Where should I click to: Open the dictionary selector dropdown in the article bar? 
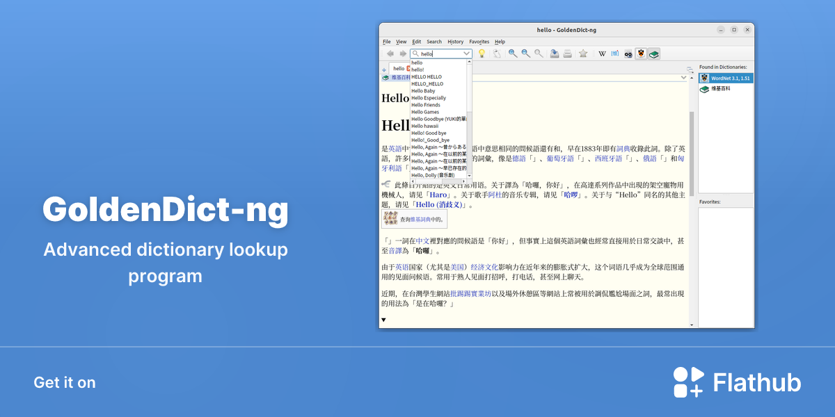click(685, 78)
